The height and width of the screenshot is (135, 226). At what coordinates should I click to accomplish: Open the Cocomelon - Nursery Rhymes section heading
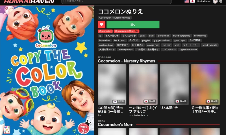point(126,61)
